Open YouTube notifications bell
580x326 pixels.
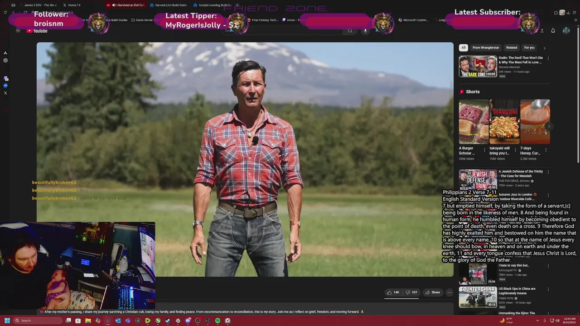pos(553,31)
